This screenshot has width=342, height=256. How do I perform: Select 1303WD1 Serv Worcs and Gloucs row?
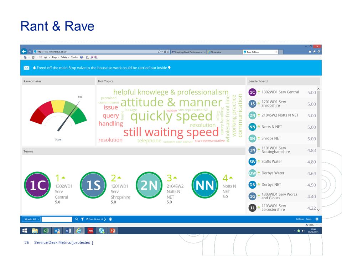282,196
